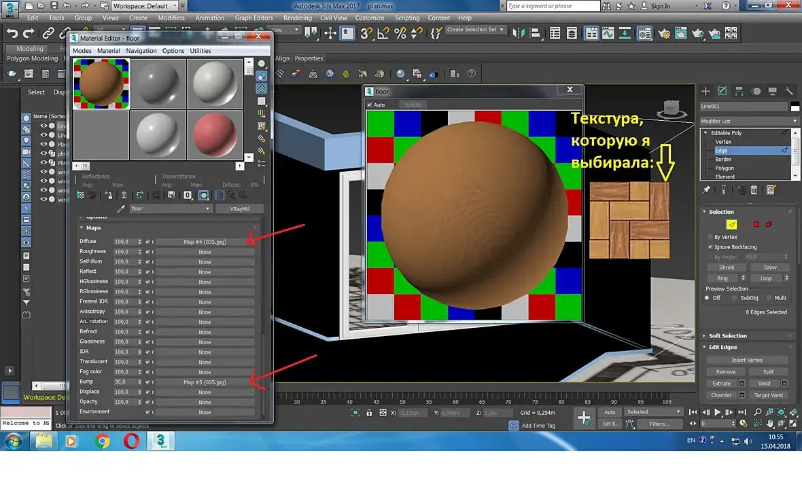Image resolution: width=802 pixels, height=501 pixels.
Task: Click Diffuse Map #4 (035.jpg) button
Action: (x=205, y=242)
